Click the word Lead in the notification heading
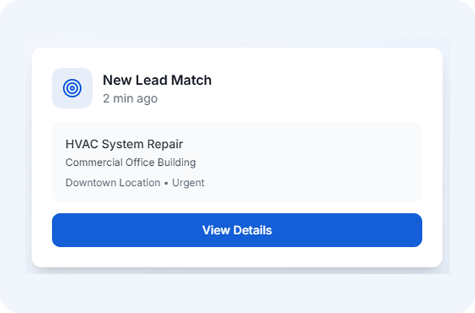Image resolution: width=475 pixels, height=313 pixels. [x=153, y=80]
